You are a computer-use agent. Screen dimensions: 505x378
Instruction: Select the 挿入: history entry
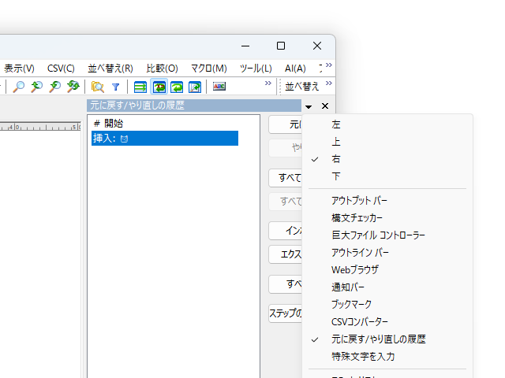(165, 139)
